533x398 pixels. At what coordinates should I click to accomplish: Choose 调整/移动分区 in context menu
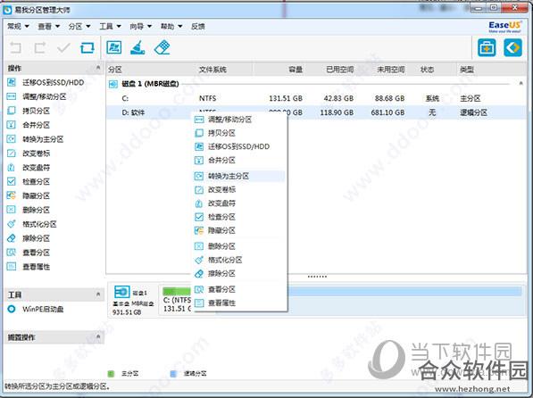tap(239, 120)
